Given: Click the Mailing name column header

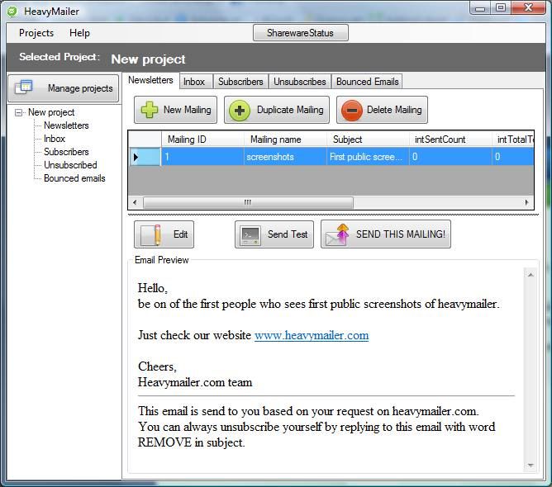Looking at the screenshot, I should [286, 139].
